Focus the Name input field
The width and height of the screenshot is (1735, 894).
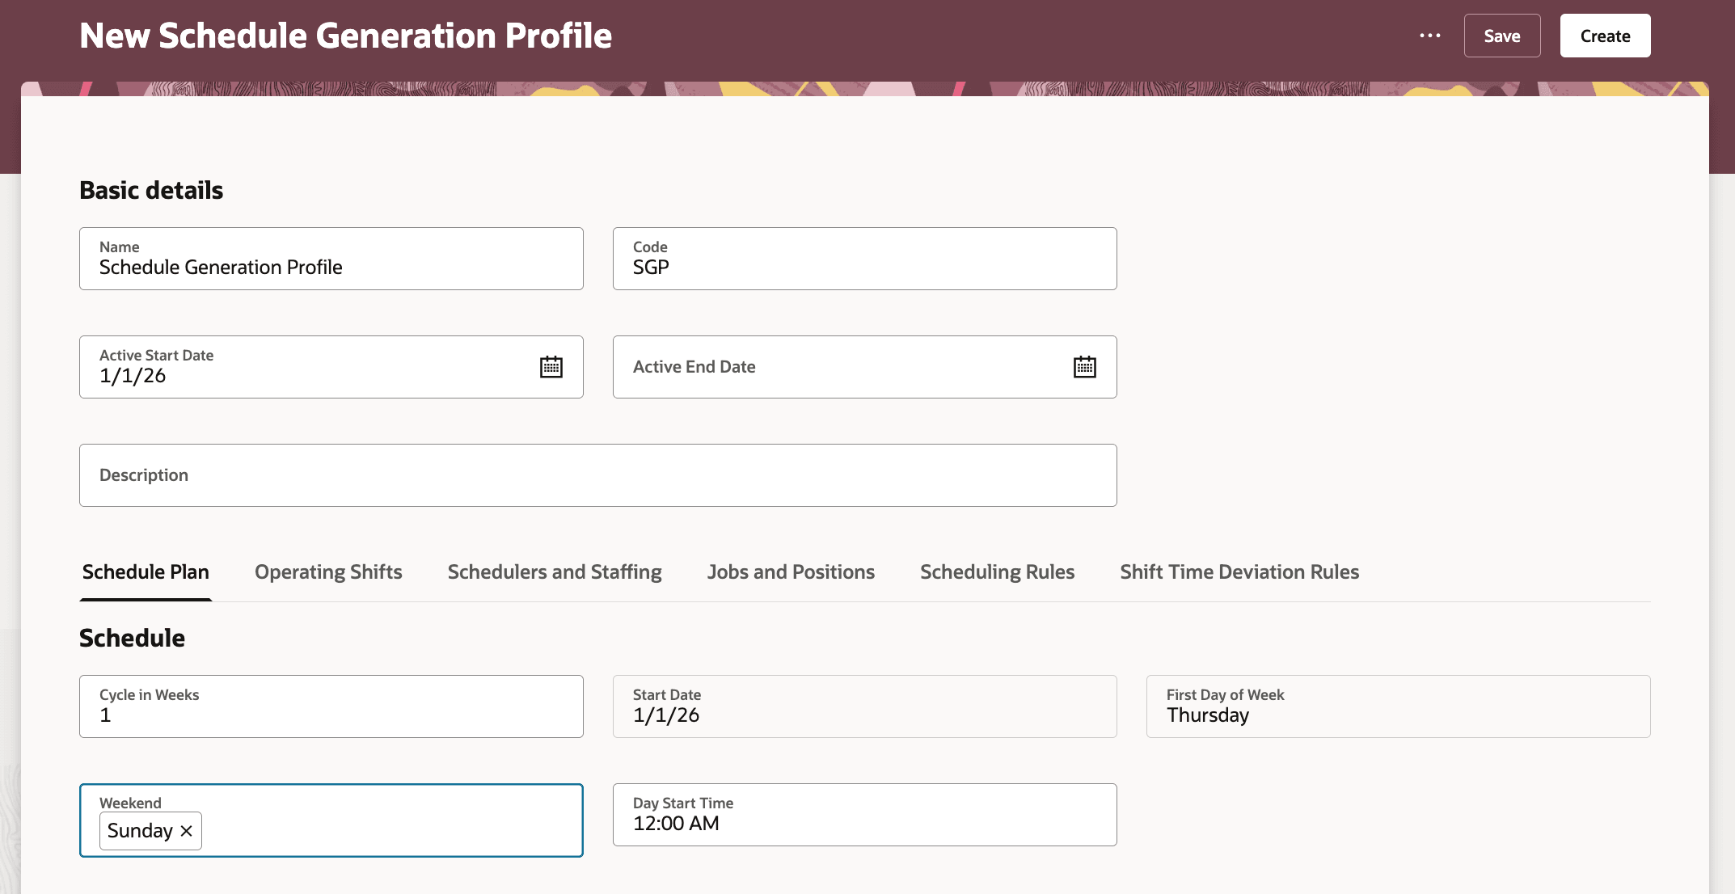click(331, 259)
